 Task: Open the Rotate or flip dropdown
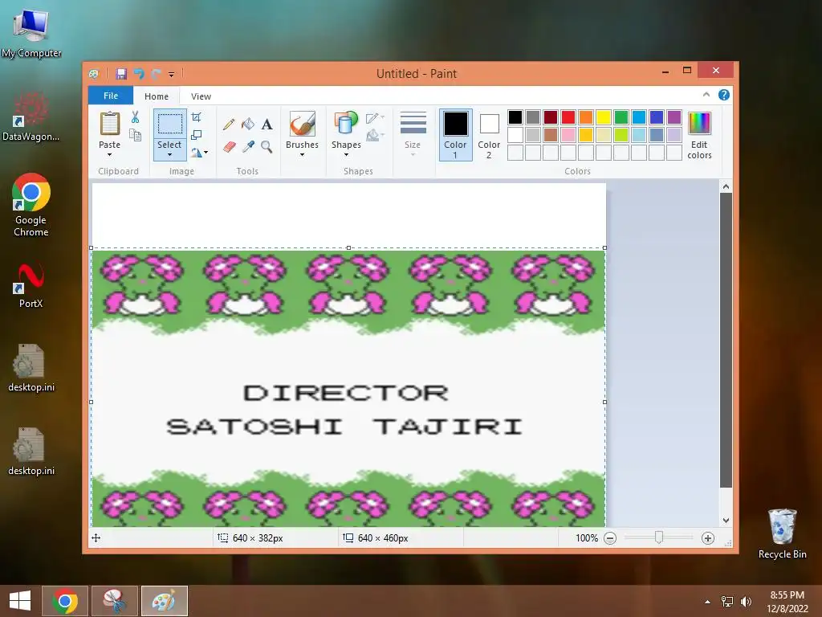tap(200, 153)
